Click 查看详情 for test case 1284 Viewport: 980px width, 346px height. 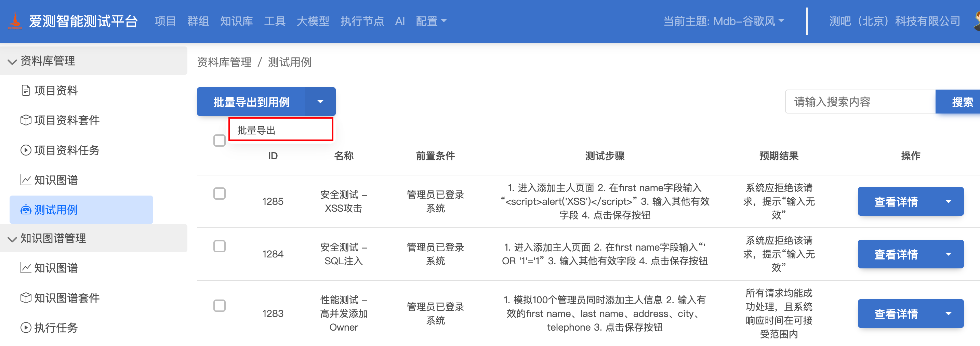coord(896,254)
